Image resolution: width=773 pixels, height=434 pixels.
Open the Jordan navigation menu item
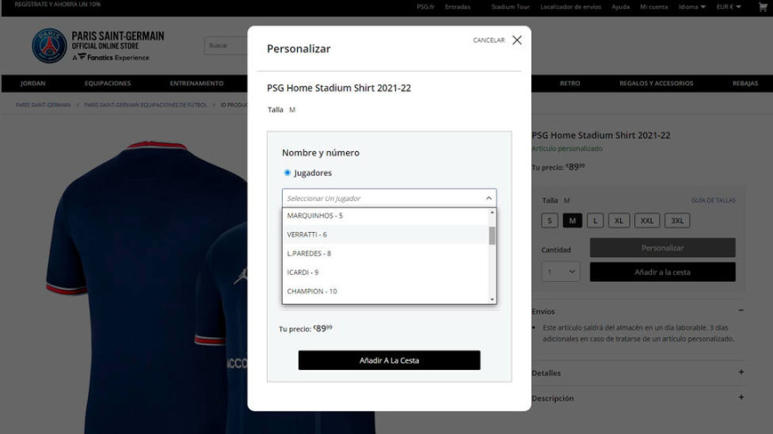pos(33,83)
